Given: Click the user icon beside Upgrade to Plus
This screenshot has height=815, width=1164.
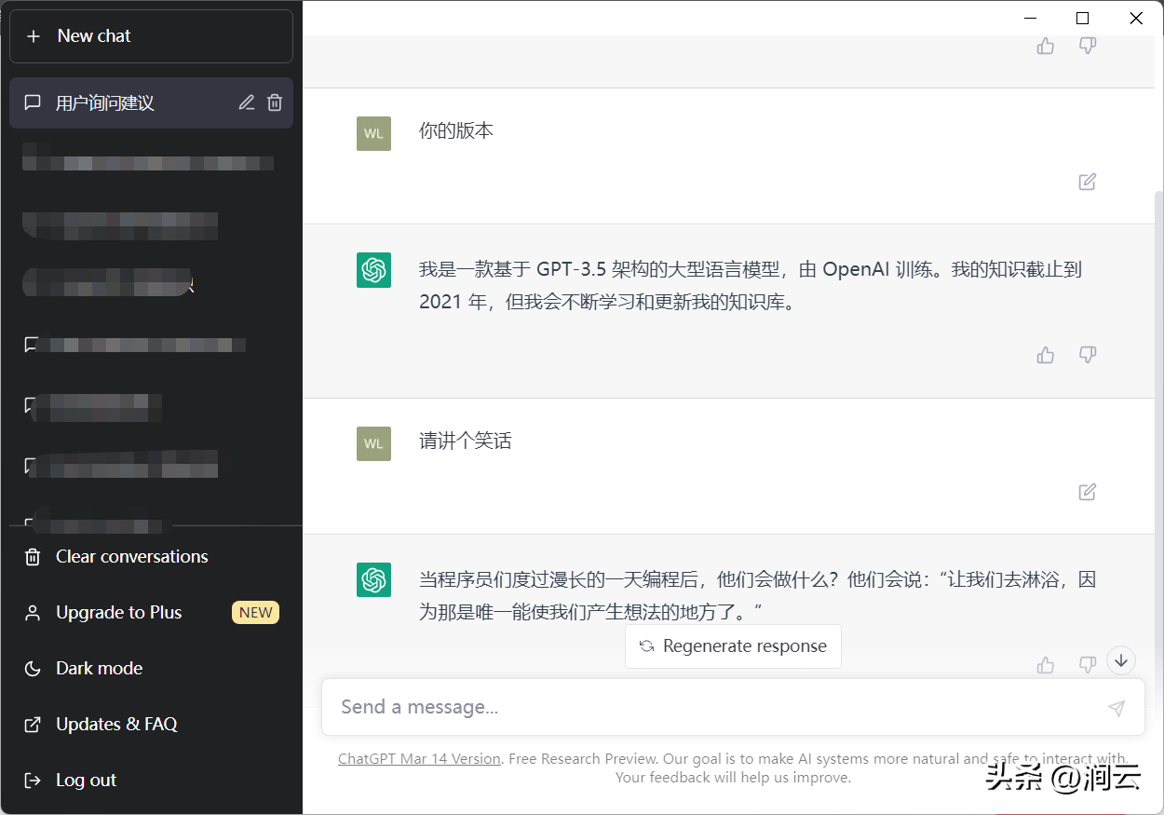Looking at the screenshot, I should (x=33, y=613).
